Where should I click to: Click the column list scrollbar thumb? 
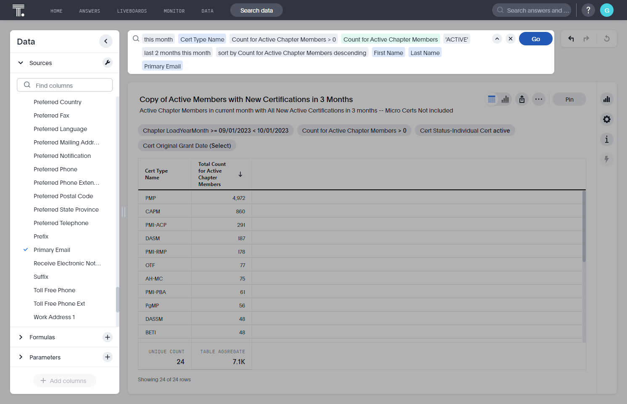[x=118, y=299]
